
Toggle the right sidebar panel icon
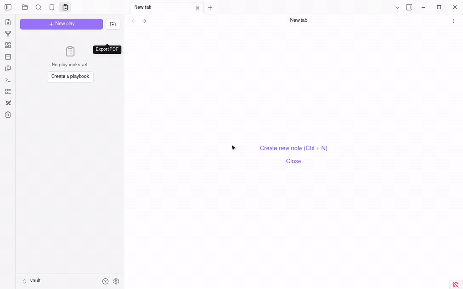click(409, 7)
